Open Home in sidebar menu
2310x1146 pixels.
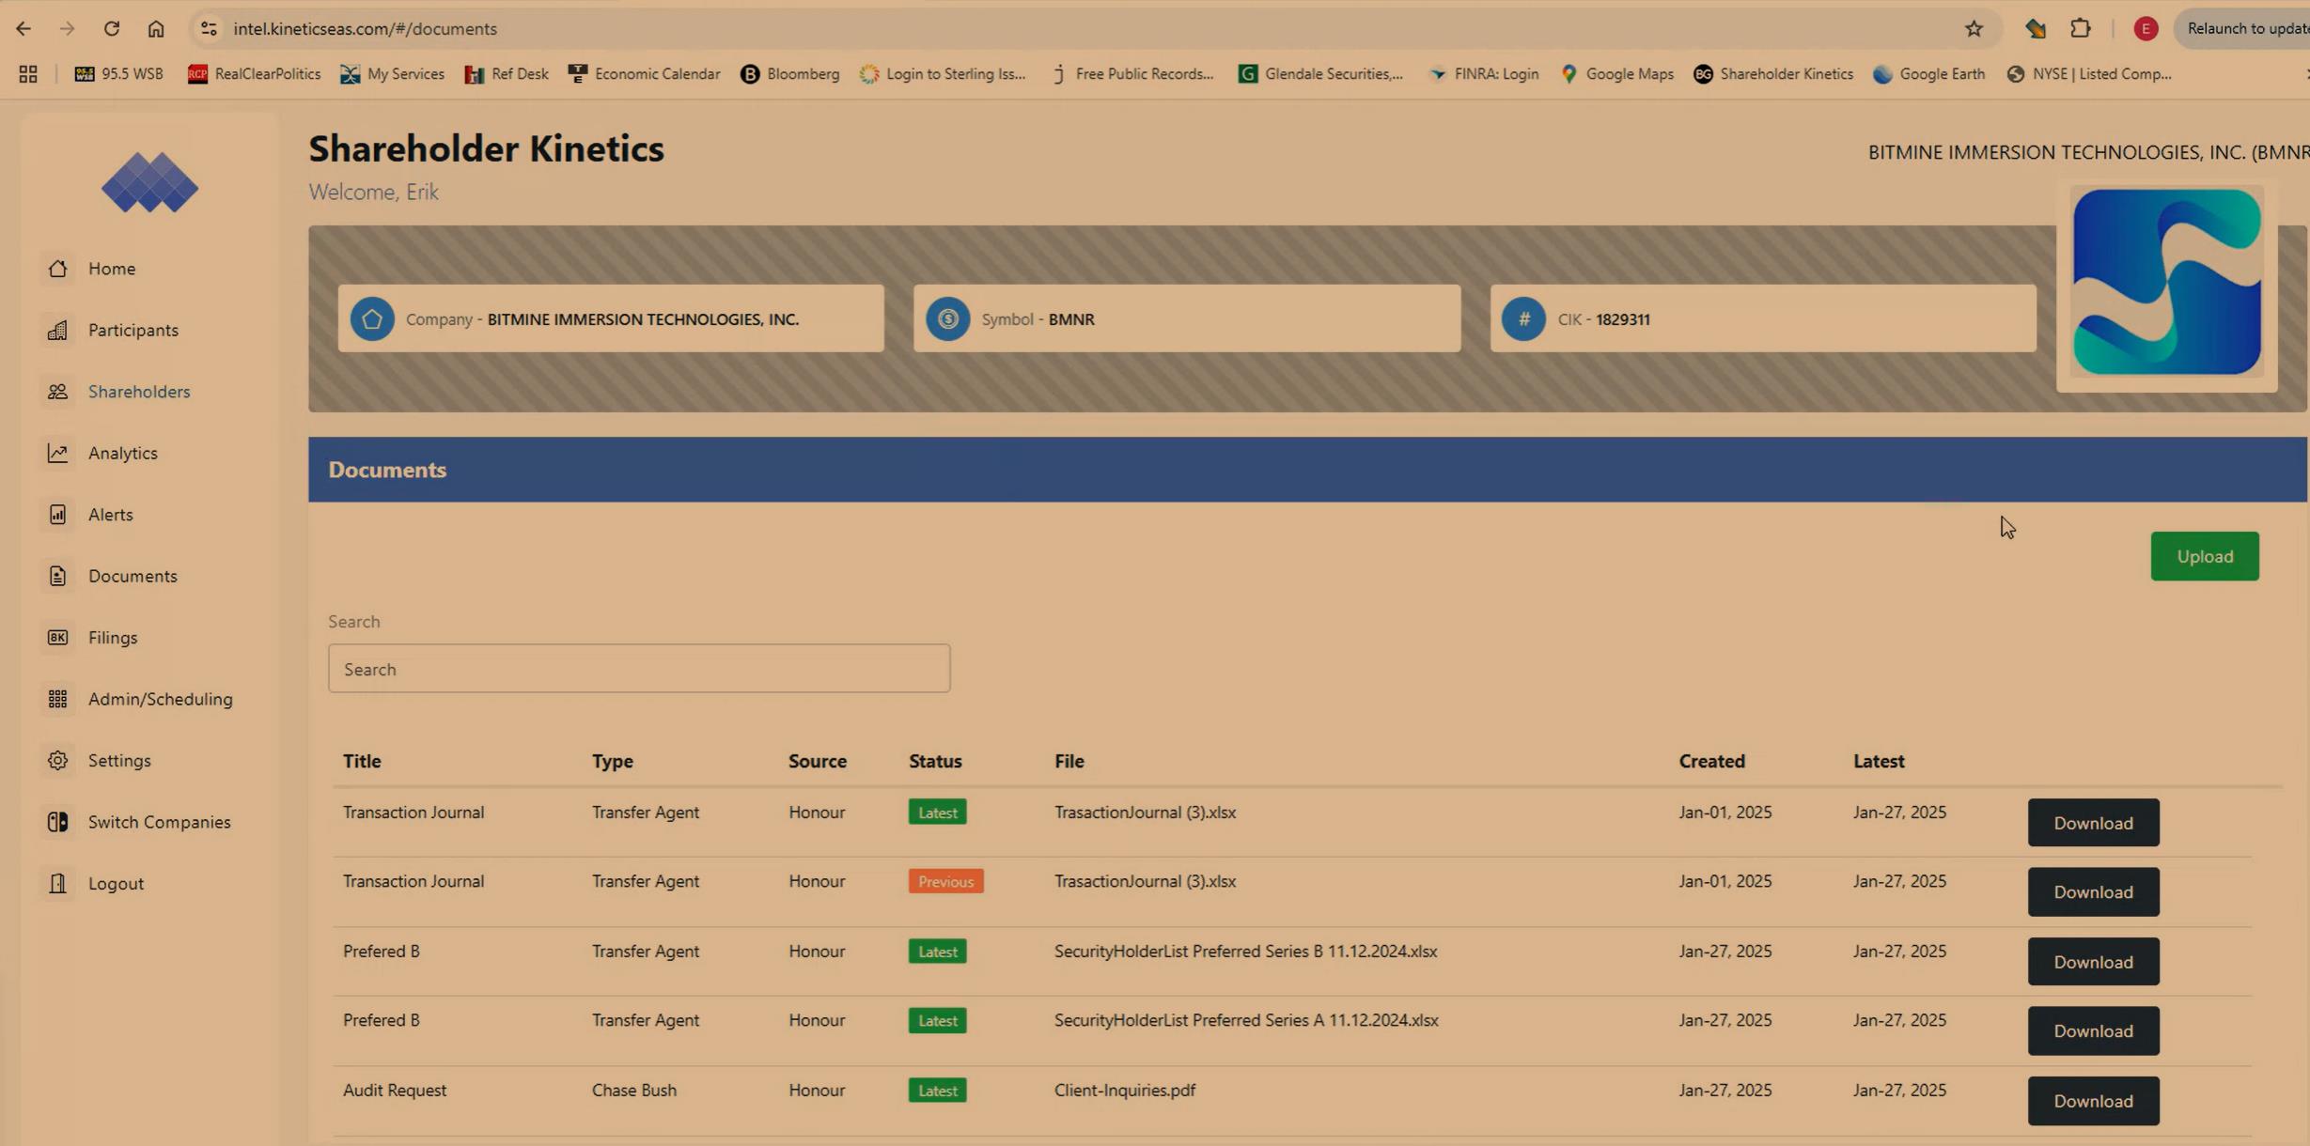click(x=112, y=269)
